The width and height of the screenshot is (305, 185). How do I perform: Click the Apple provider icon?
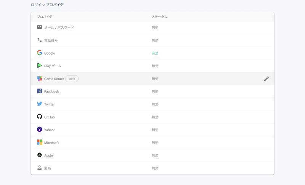coord(40,155)
